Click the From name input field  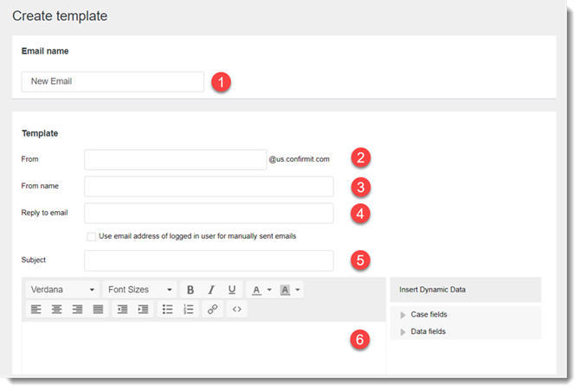(209, 186)
